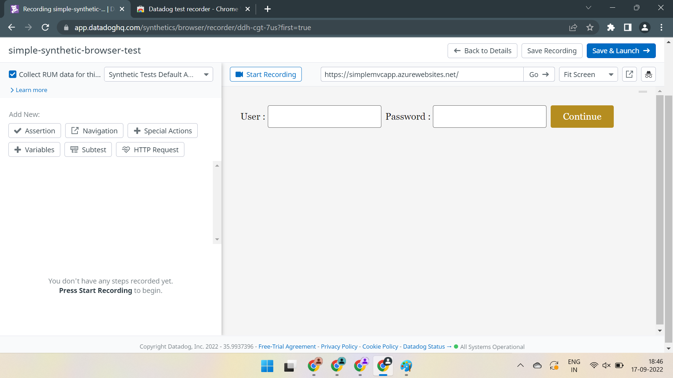Open Special Actions menu
Image resolution: width=673 pixels, height=378 pixels.
click(x=163, y=131)
